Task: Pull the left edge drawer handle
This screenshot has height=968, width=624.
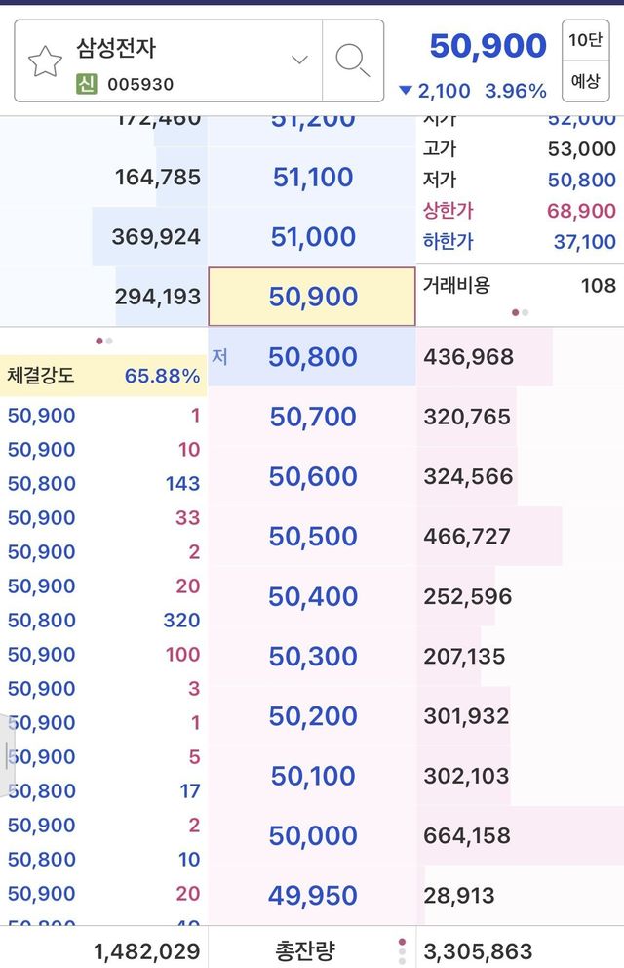Action: 8,743
